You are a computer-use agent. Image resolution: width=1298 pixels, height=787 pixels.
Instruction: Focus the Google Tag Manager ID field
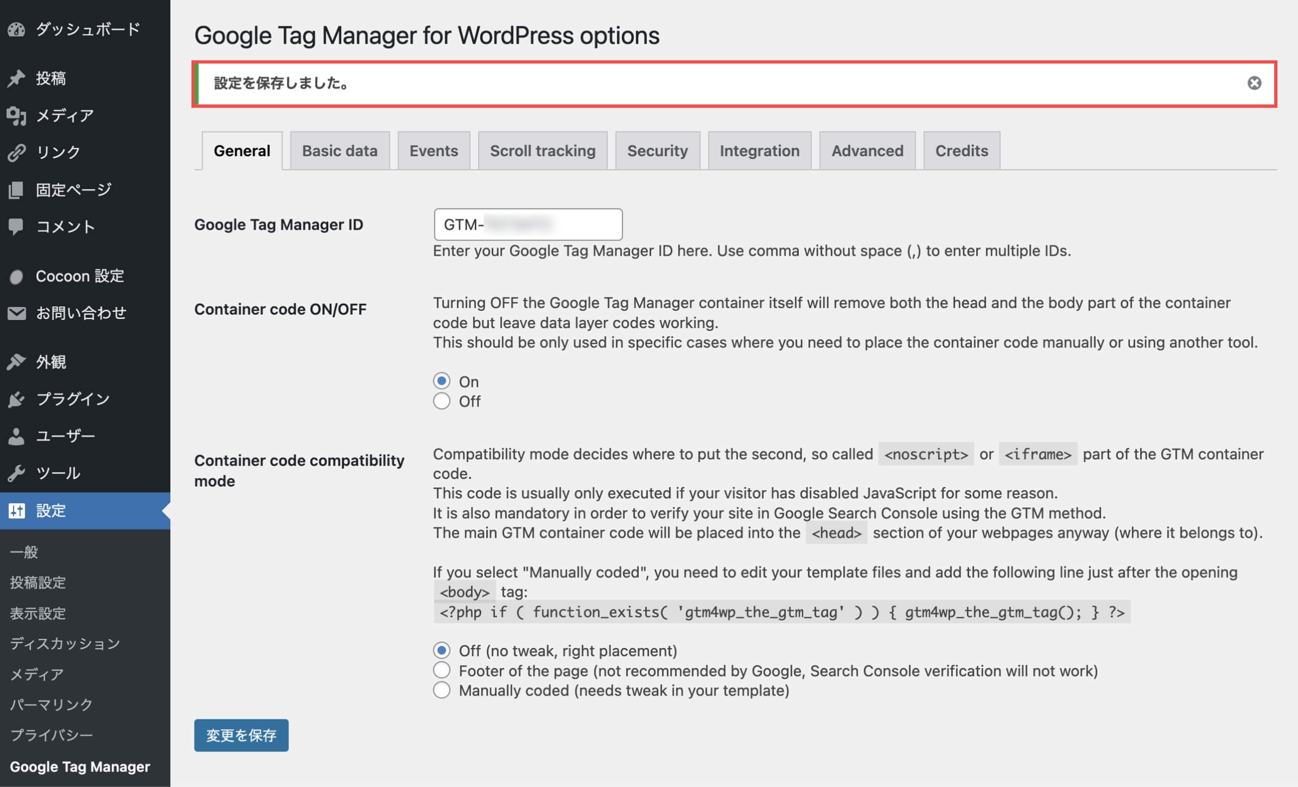pyautogui.click(x=528, y=224)
